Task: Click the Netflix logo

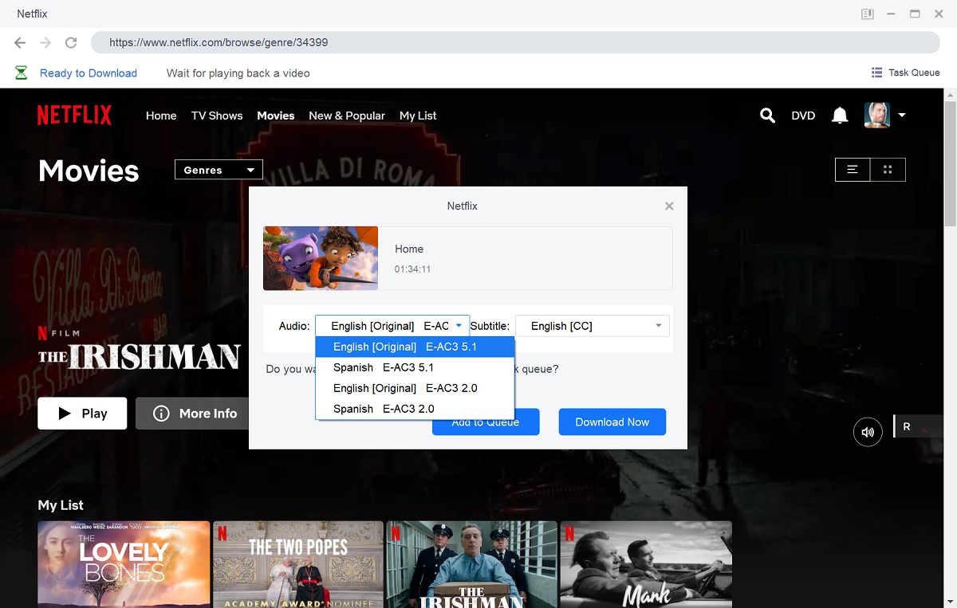Action: (x=74, y=115)
